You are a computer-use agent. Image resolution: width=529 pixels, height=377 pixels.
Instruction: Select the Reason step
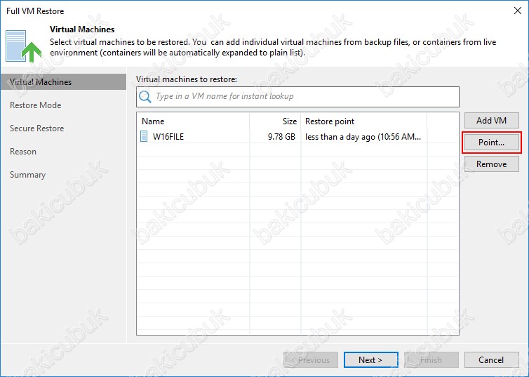(23, 152)
